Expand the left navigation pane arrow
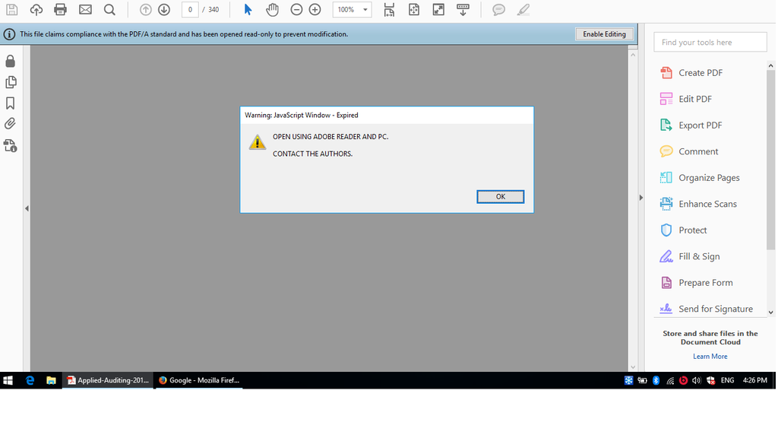The image size is (778, 438). tap(27, 208)
